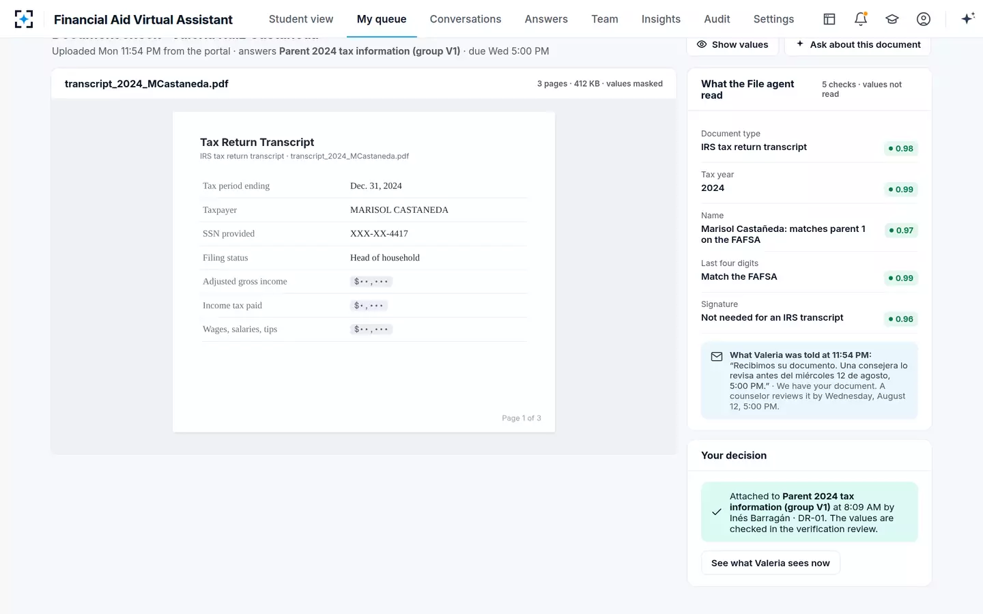983x614 pixels.
Task: Click the 0.96 confidence badge for Signature
Action: (901, 319)
